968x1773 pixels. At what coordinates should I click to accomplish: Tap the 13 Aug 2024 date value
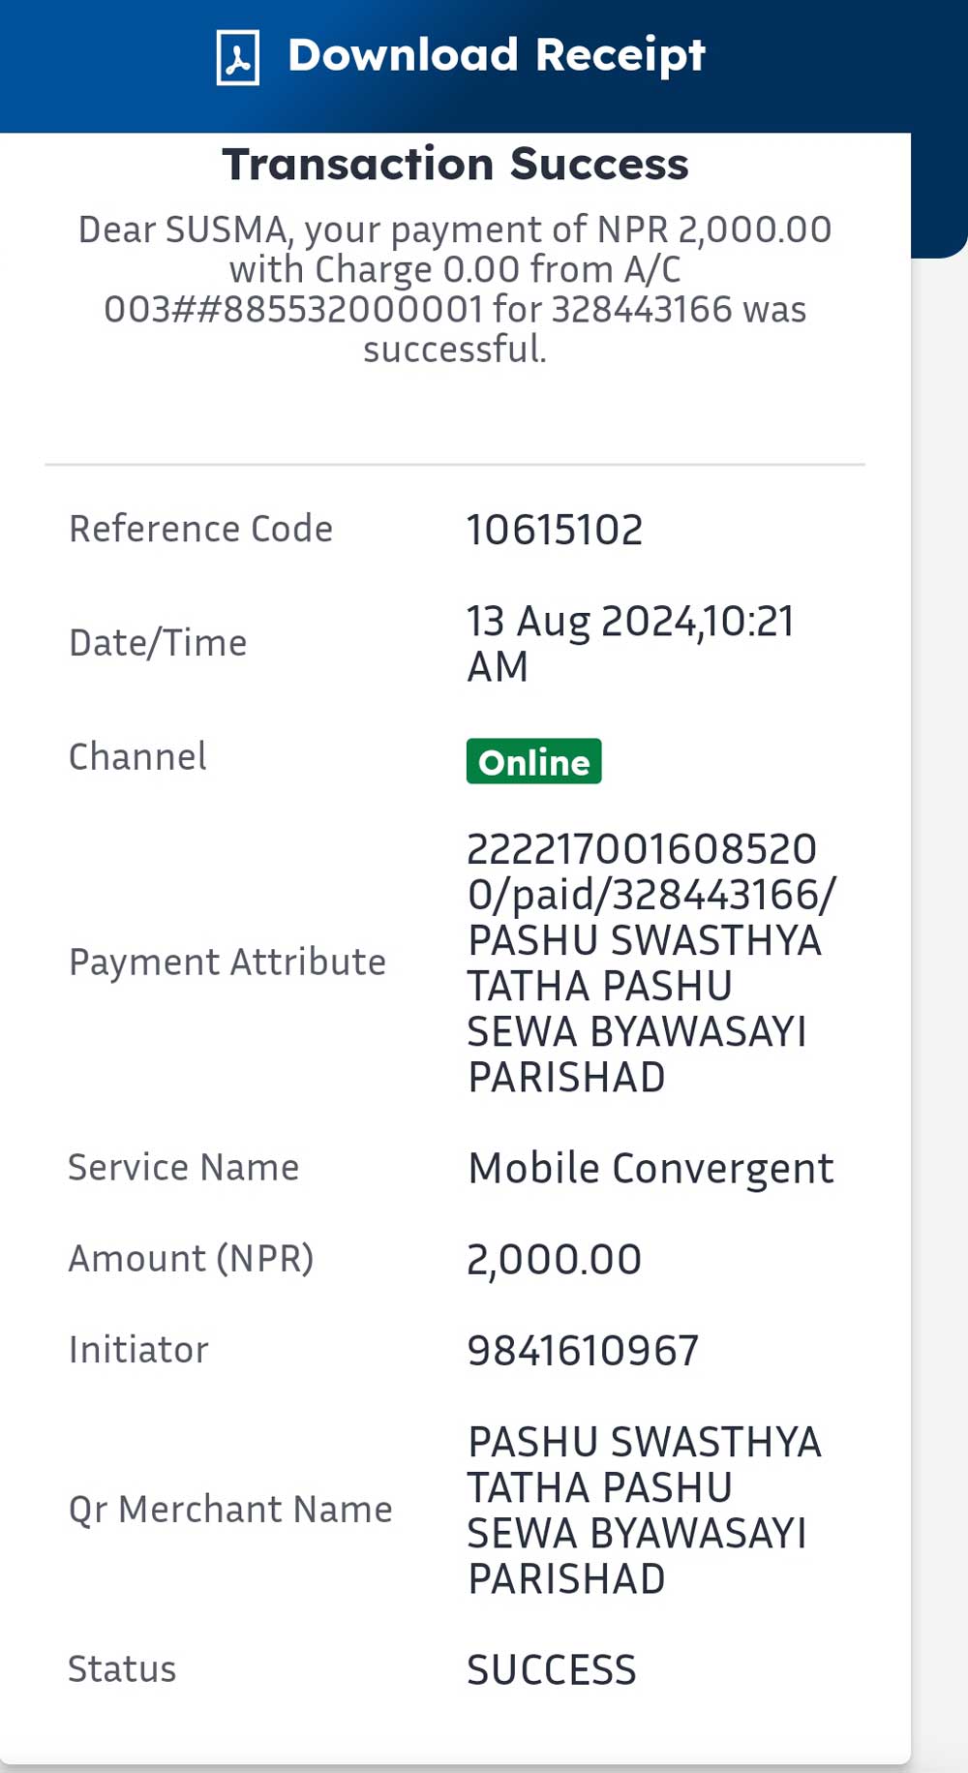point(630,643)
